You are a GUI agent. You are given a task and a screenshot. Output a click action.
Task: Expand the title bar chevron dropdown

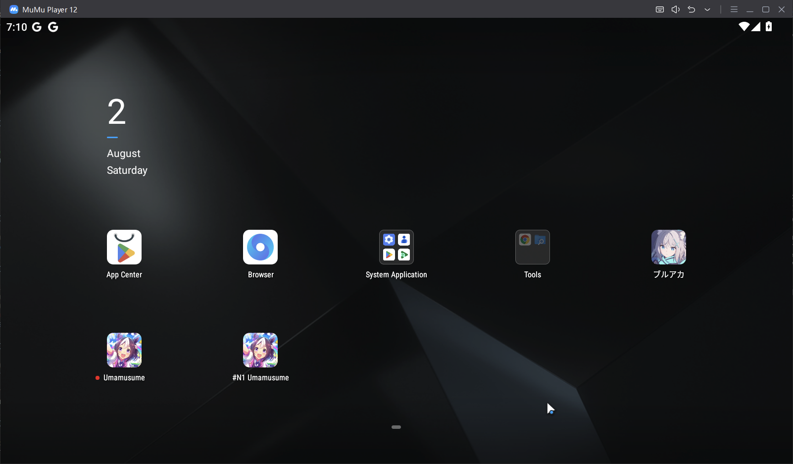[x=707, y=9]
